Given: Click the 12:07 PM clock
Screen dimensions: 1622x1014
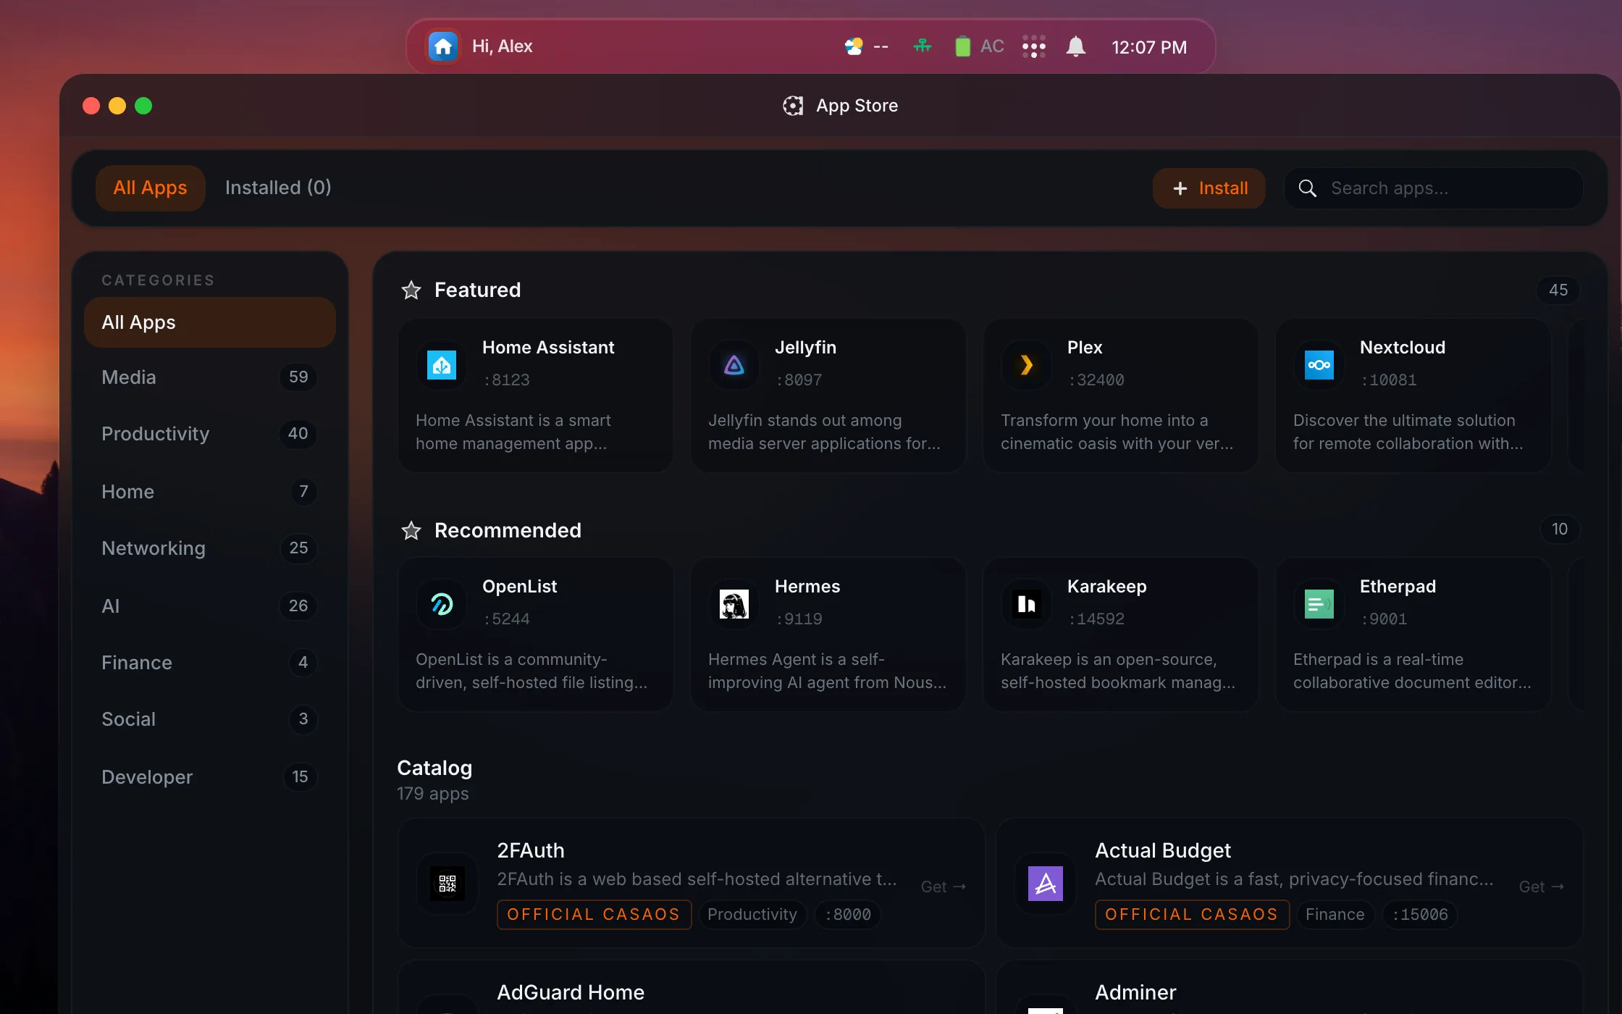Looking at the screenshot, I should 1149,48.
